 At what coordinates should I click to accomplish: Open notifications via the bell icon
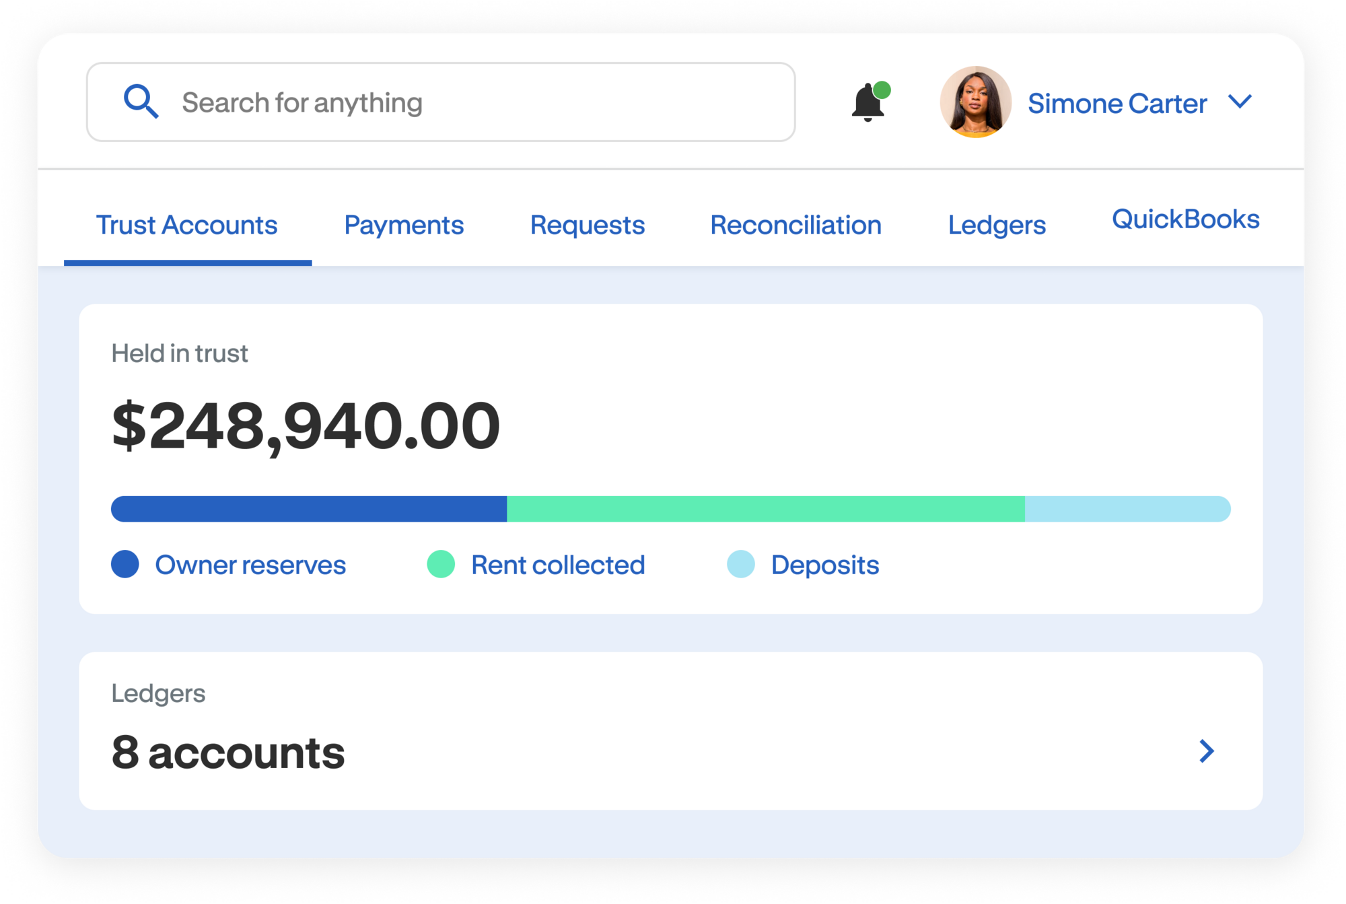(870, 102)
